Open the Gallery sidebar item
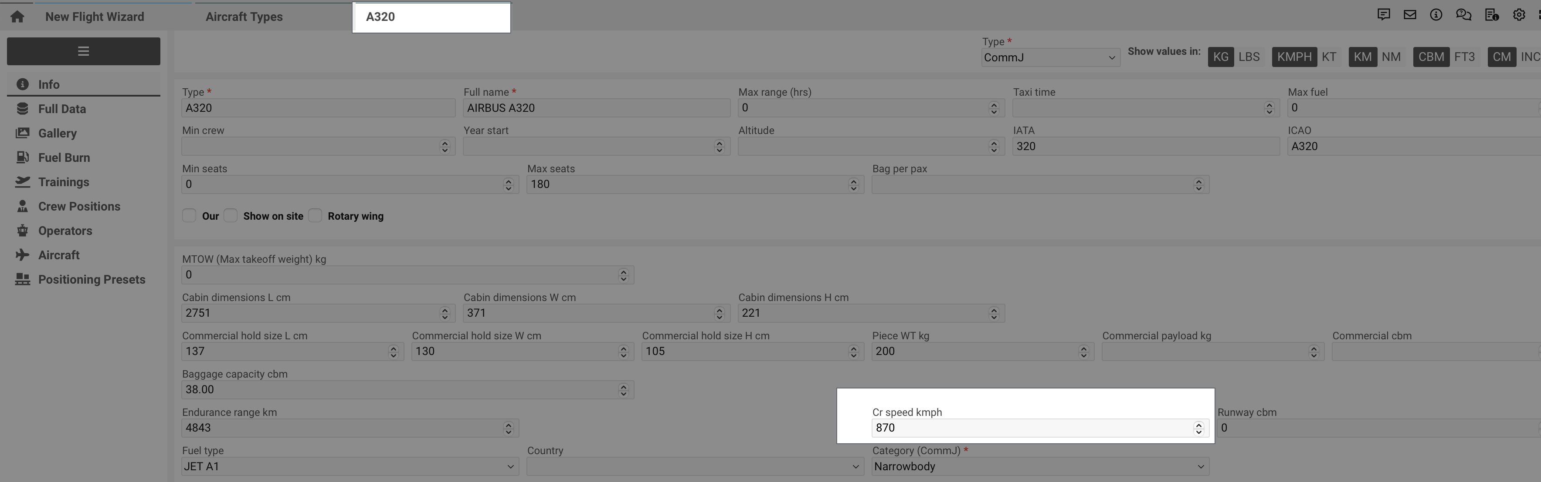This screenshot has width=1541, height=482. tap(57, 133)
